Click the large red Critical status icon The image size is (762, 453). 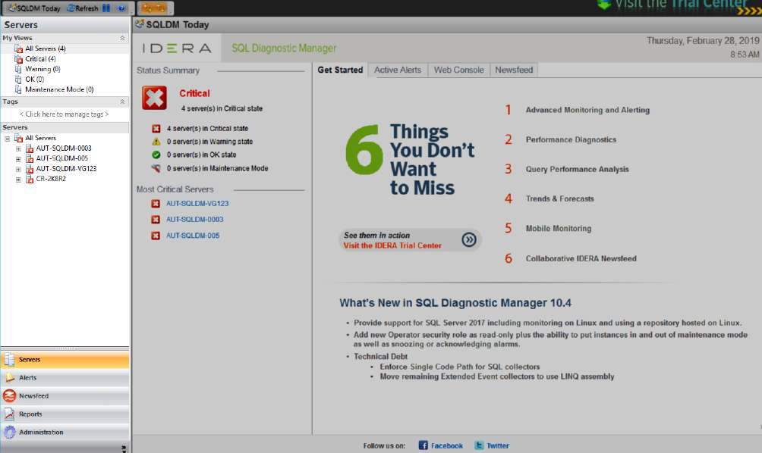[154, 98]
